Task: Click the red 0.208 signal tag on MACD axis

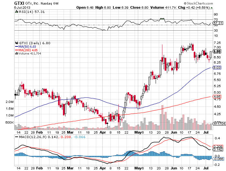Action: [x=218, y=147]
